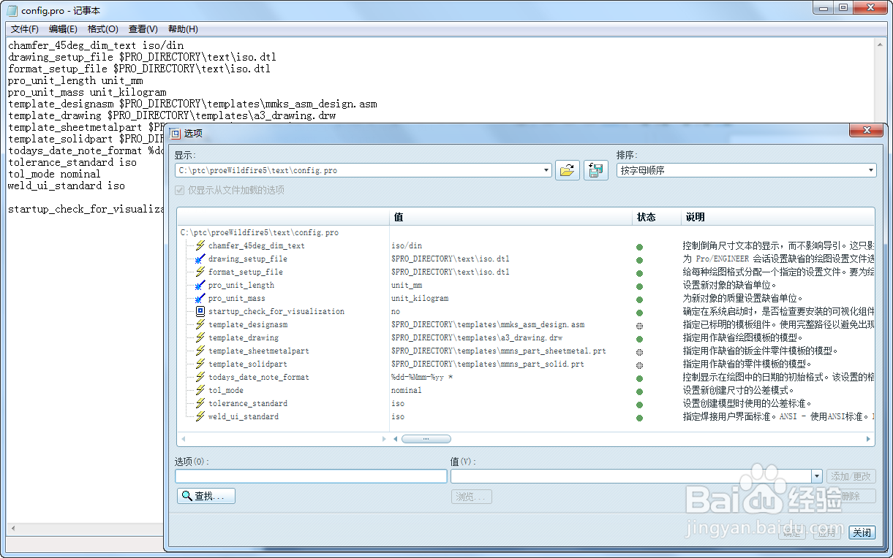Click right arrow of value column scrollbar
893x558 pixels.
pos(869,439)
